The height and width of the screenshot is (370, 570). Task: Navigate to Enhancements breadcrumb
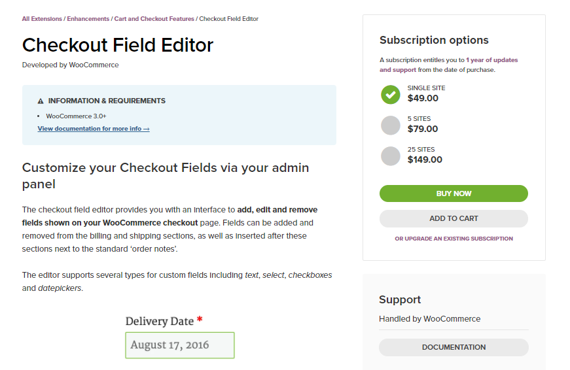(88, 19)
